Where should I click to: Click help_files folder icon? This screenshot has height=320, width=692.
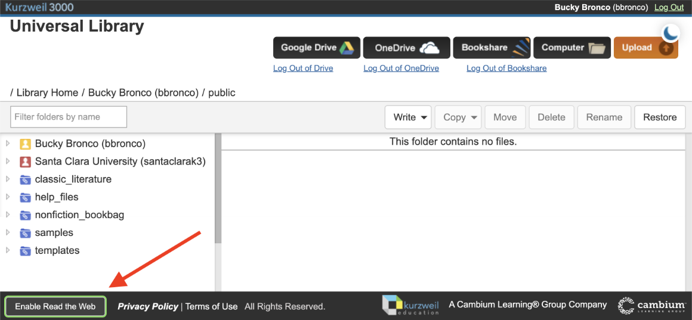click(x=25, y=197)
